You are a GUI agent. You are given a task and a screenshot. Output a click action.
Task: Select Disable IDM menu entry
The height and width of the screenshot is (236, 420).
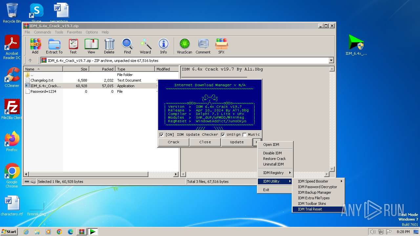pos(275,153)
